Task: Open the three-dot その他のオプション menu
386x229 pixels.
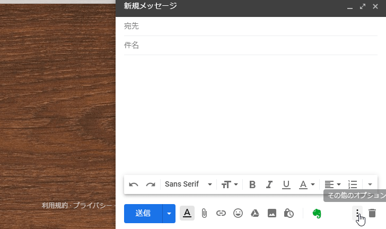Action: pos(357,213)
